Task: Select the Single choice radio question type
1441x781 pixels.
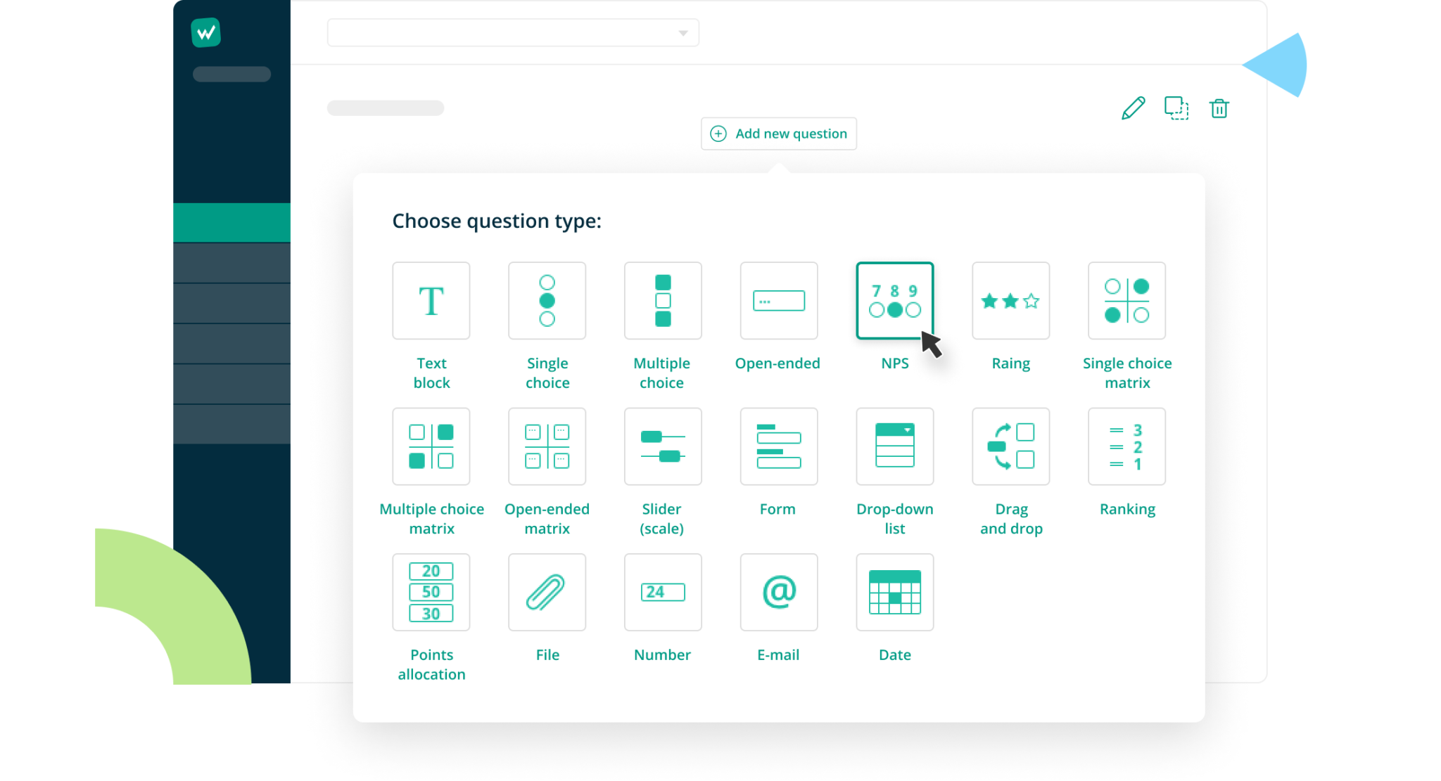Action: click(x=547, y=301)
